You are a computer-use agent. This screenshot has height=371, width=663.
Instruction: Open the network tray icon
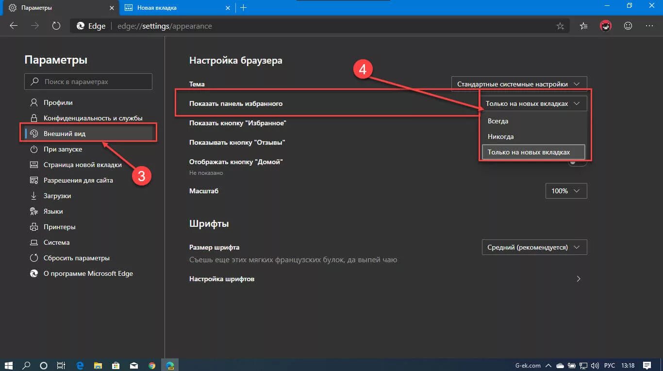pyautogui.click(x=583, y=365)
